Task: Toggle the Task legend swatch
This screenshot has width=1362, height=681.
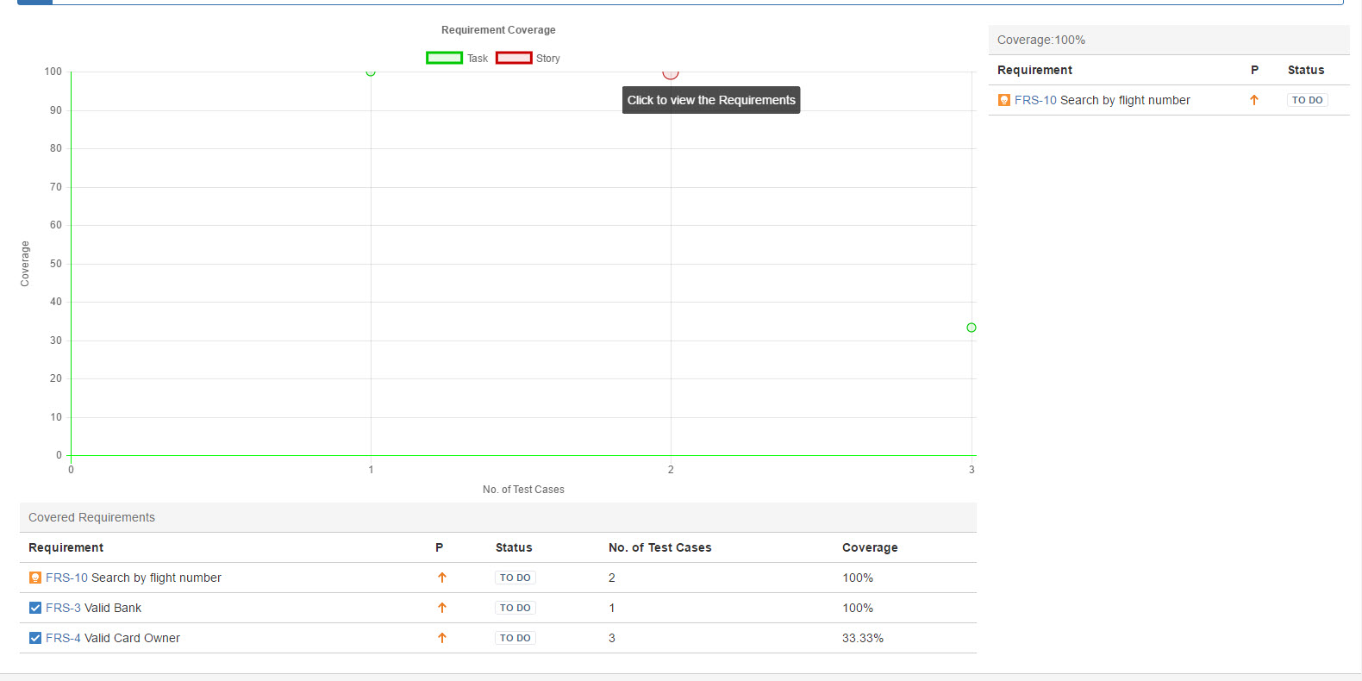Action: (444, 58)
